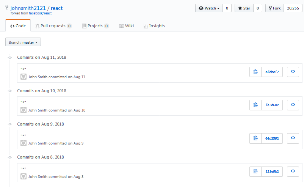View the stargazers count of 0
This screenshot has height=187, width=304.
pos(258,8)
